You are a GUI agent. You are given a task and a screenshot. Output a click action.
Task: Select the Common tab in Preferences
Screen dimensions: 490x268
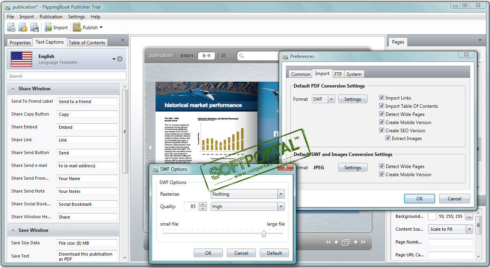pyautogui.click(x=301, y=74)
